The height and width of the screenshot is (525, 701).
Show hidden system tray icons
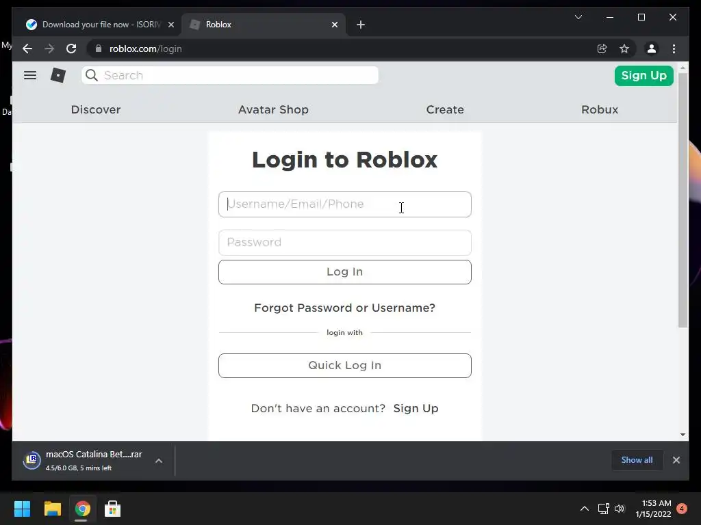click(585, 509)
